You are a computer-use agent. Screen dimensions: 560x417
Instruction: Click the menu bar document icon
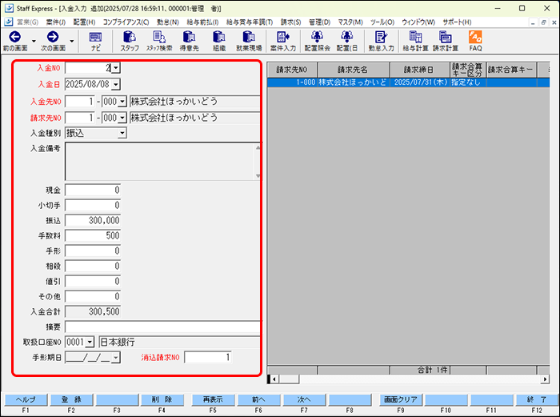pyautogui.click(x=9, y=22)
